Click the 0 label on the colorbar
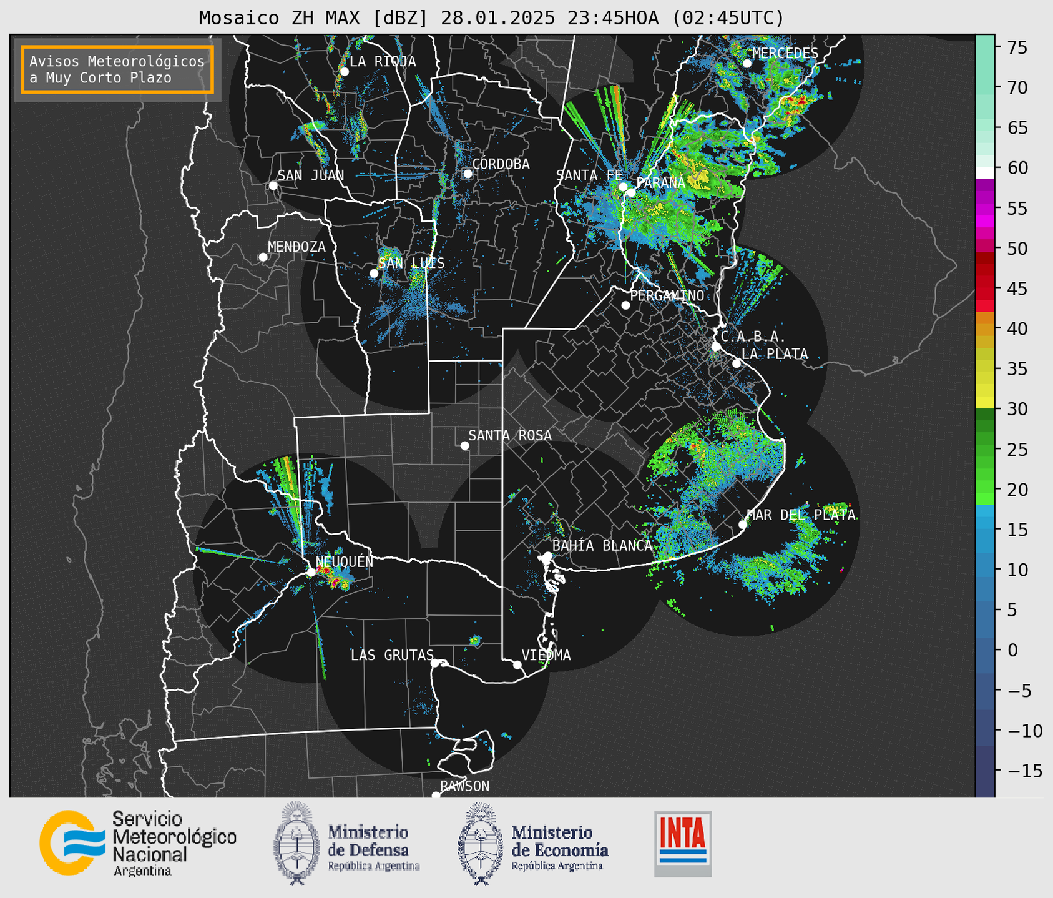 [x=1012, y=651]
